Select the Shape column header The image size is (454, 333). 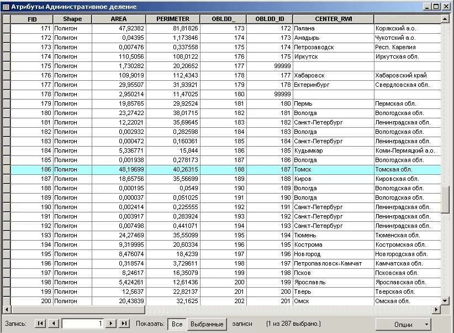pos(72,19)
